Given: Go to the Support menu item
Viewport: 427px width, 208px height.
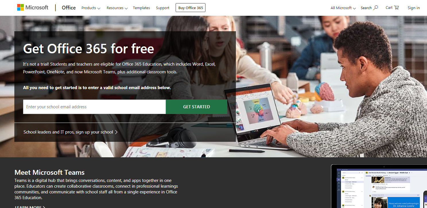Looking at the screenshot, I should tap(163, 8).
